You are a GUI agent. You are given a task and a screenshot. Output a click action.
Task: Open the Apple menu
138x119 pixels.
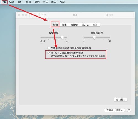[5, 2]
